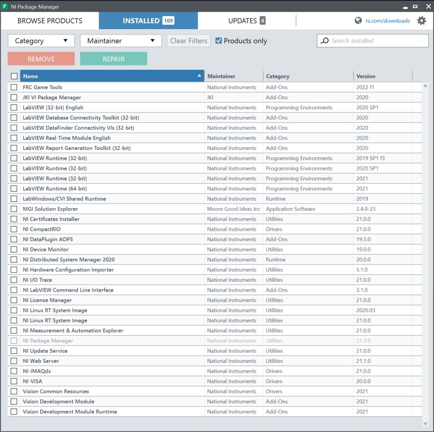Select the LabVIEW Report Generation Toolkit row
The width and height of the screenshot is (434, 432).
point(215,148)
